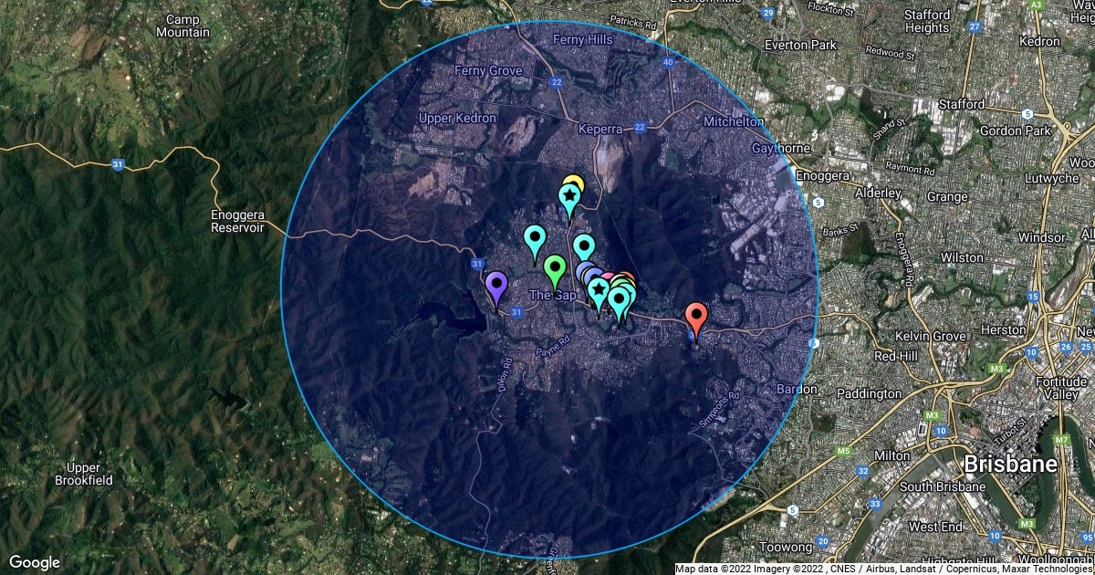
Task: Click the red map pin on the east road
Action: (697, 318)
